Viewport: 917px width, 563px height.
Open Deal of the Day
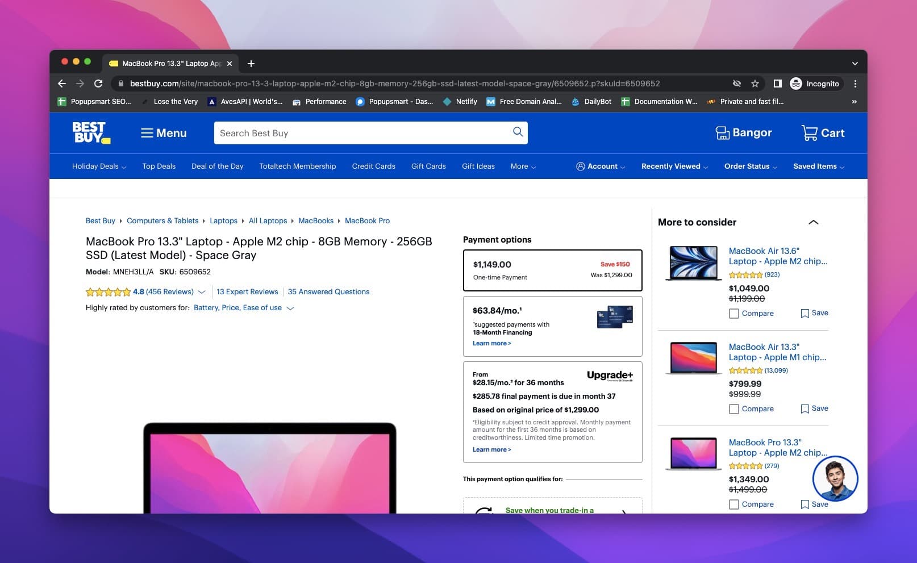tap(217, 166)
